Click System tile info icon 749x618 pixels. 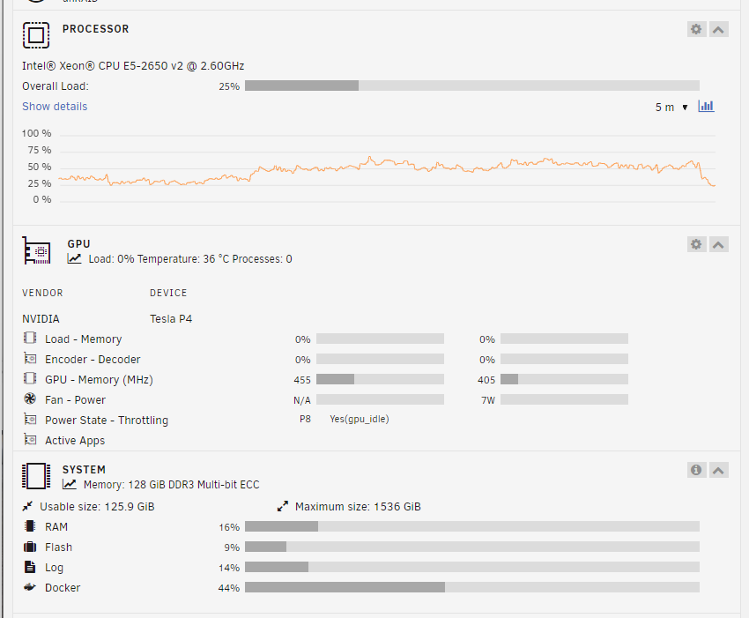tap(696, 470)
